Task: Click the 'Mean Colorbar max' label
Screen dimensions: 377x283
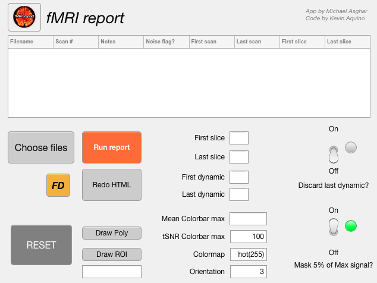Action: pyautogui.click(x=193, y=219)
